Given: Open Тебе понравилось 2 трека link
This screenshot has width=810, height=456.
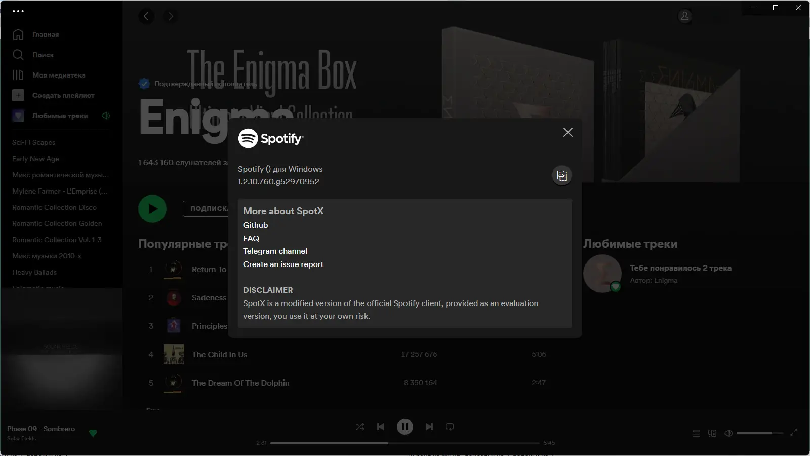Looking at the screenshot, I should 680,268.
